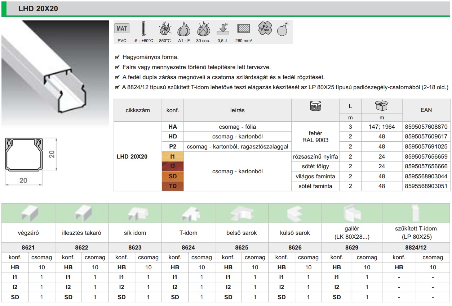
Task: Click accessory code 8824/12
Action: 416,247
